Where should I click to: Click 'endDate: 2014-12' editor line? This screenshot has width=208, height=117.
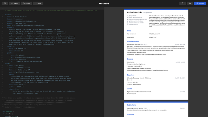[16, 87]
